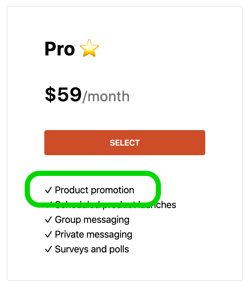This screenshot has width=251, height=289.
Task: Click the gold star icon beside Pro
Action: [89, 49]
